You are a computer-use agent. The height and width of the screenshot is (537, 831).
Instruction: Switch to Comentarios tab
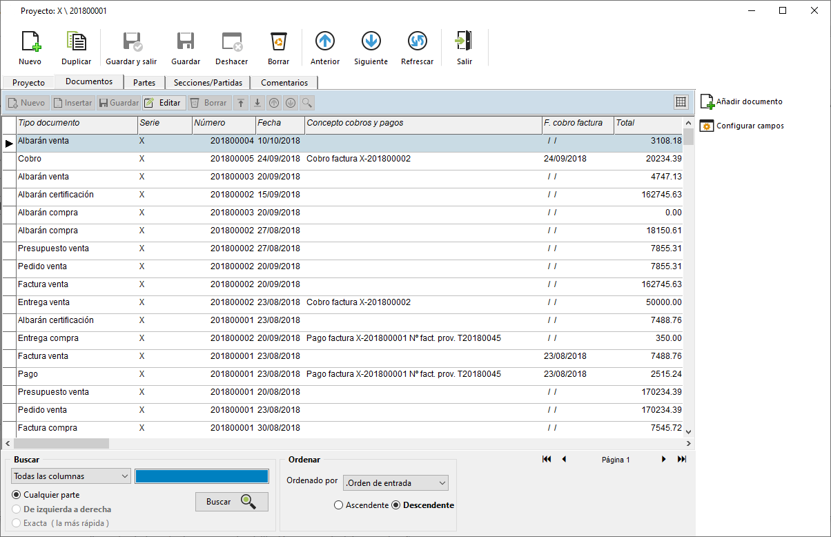coord(284,82)
